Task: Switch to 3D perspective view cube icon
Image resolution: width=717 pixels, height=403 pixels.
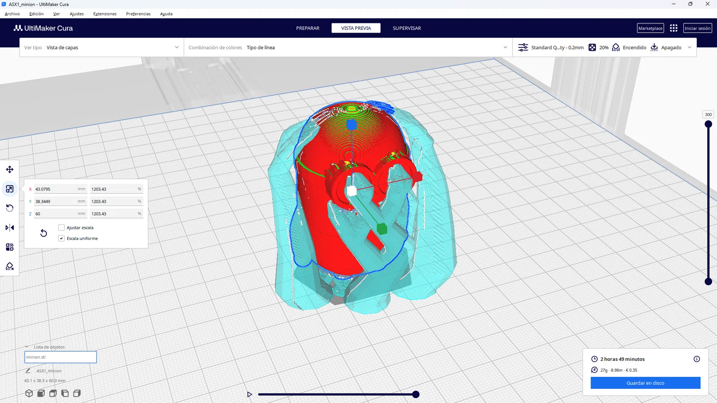Action: coord(29,393)
